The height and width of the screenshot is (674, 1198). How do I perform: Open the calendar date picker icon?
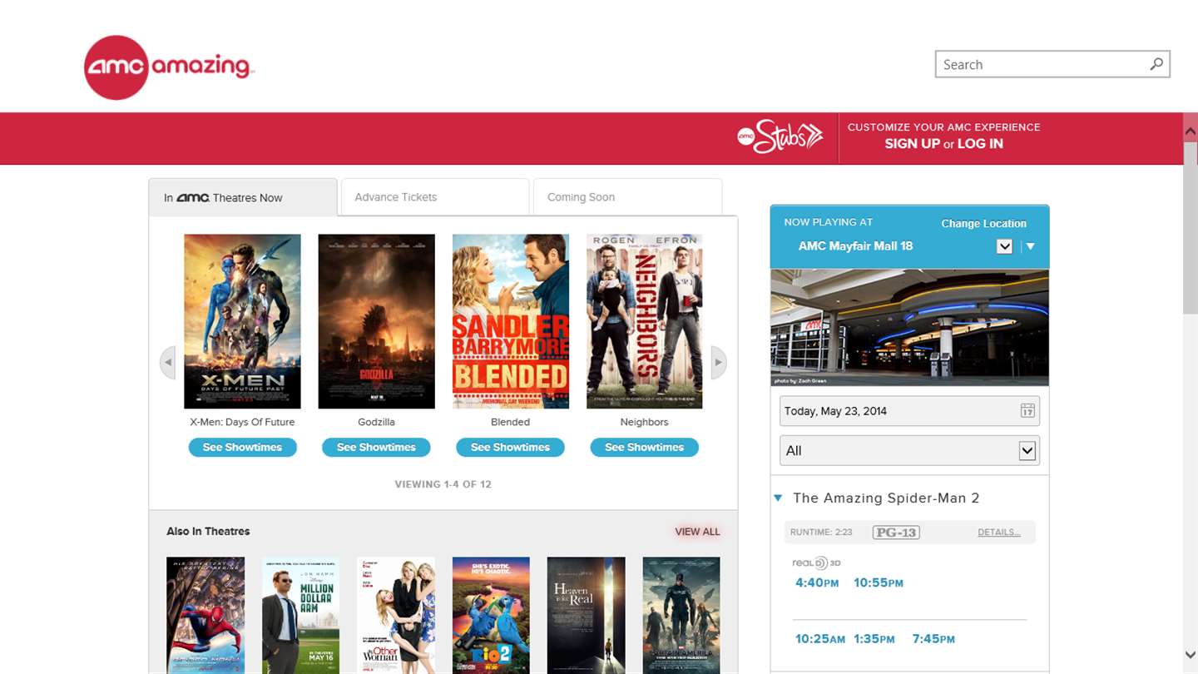pyautogui.click(x=1027, y=410)
